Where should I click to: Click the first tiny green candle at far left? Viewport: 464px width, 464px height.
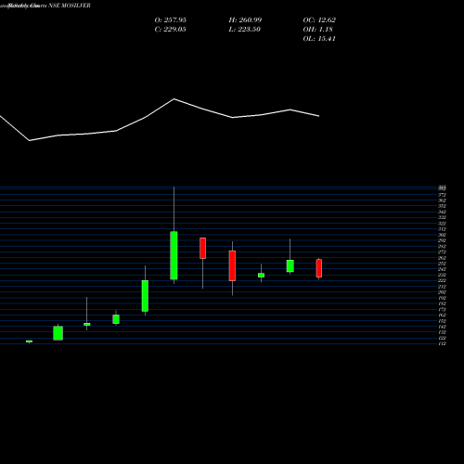29,342
